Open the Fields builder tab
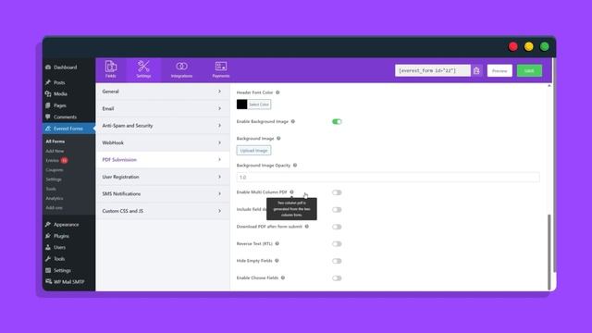Viewport: 592px width, 333px height. (x=111, y=69)
